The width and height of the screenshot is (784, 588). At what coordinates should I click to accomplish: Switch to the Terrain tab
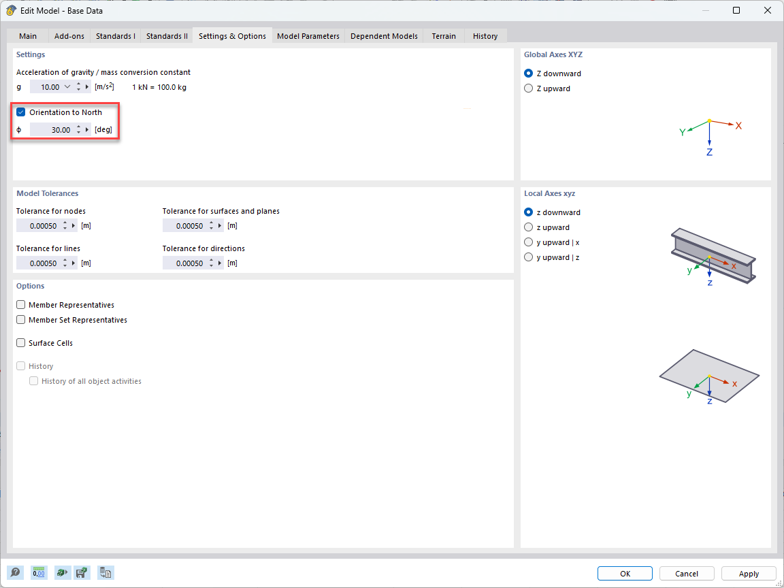coord(443,36)
